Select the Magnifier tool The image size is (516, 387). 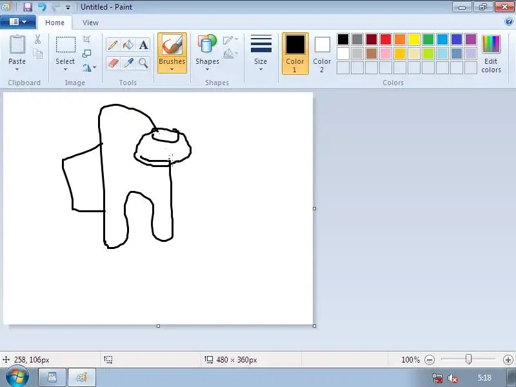(143, 63)
